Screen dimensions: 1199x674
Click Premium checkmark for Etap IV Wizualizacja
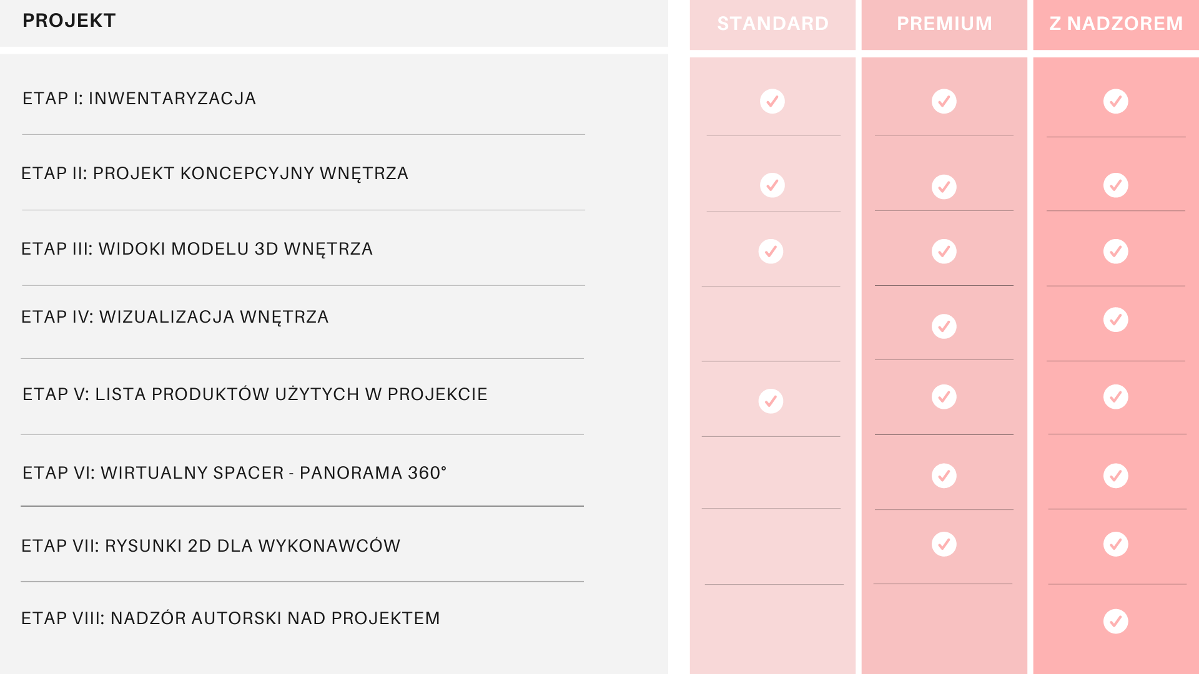[x=944, y=326]
